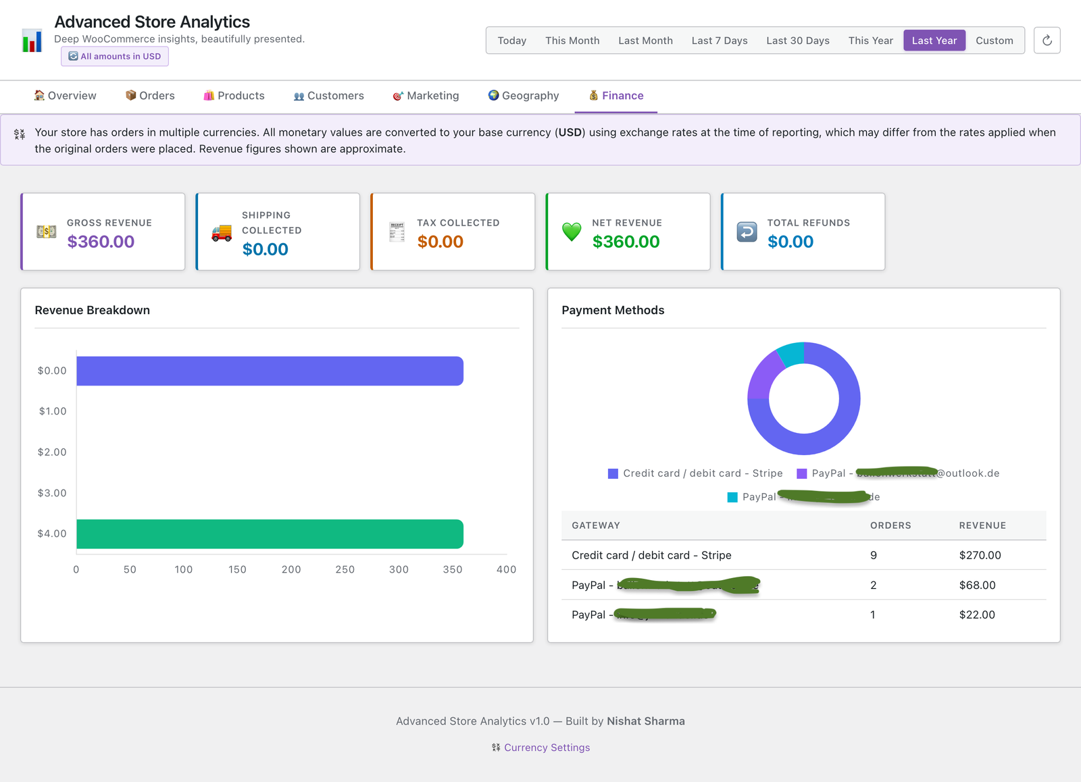Click the Nishat Sharma author name
This screenshot has height=782, width=1081.
(645, 721)
